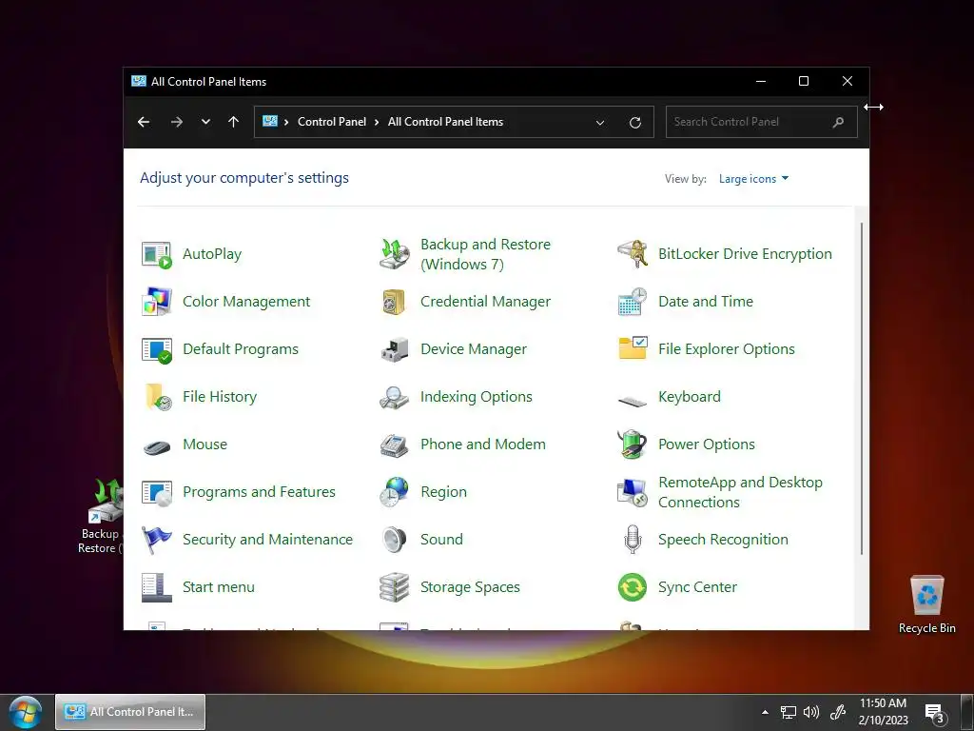974x731 pixels.
Task: Open BitLocker Drive Encryption key icon
Action: tap(633, 254)
